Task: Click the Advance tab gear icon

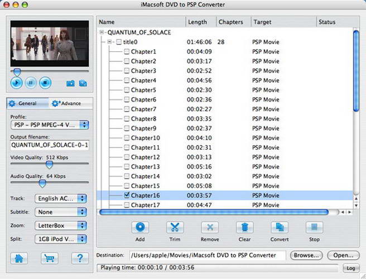Action: (x=56, y=103)
